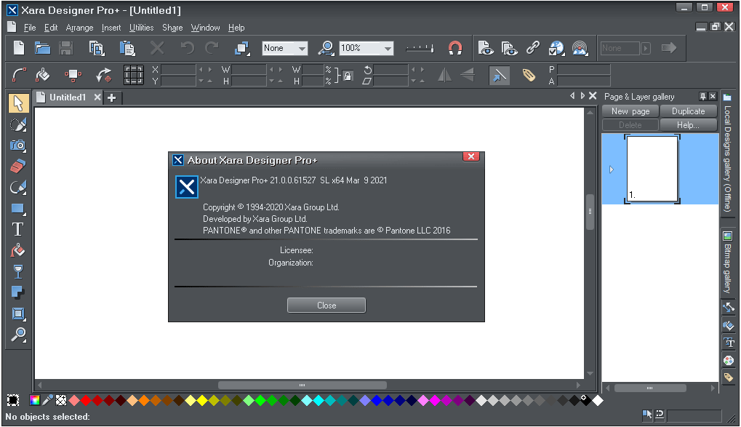Open Bitmap gallery side tab
Screen dimensions: 741x427
pos(727,261)
